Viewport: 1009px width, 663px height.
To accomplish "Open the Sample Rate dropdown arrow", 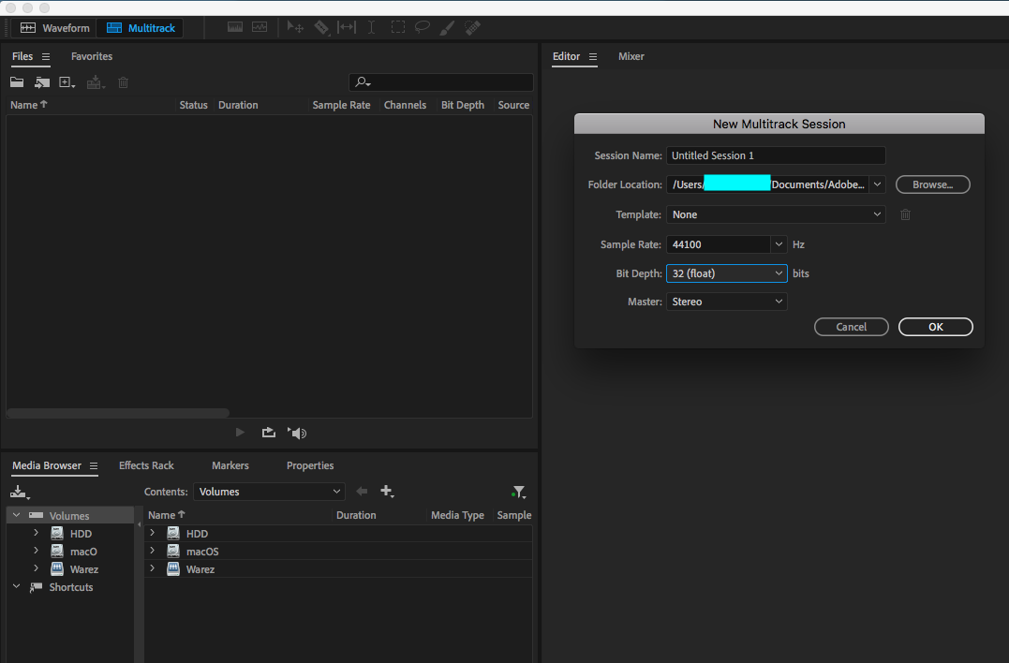I will tap(779, 244).
